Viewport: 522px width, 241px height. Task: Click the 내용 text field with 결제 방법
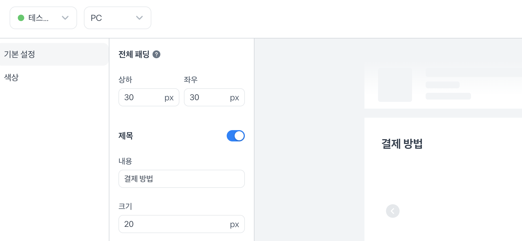pos(181,179)
